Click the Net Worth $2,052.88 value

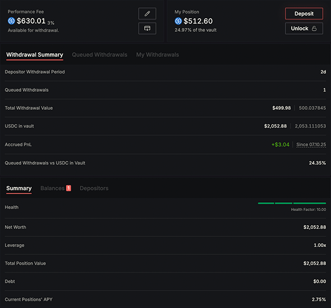[315, 227]
